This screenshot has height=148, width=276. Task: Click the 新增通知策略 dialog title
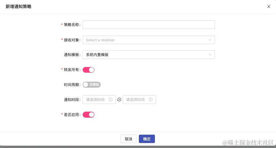pyautogui.click(x=18, y=6)
